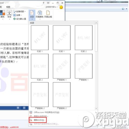Select Set as Default (设为默认值) checkmark

14,19
